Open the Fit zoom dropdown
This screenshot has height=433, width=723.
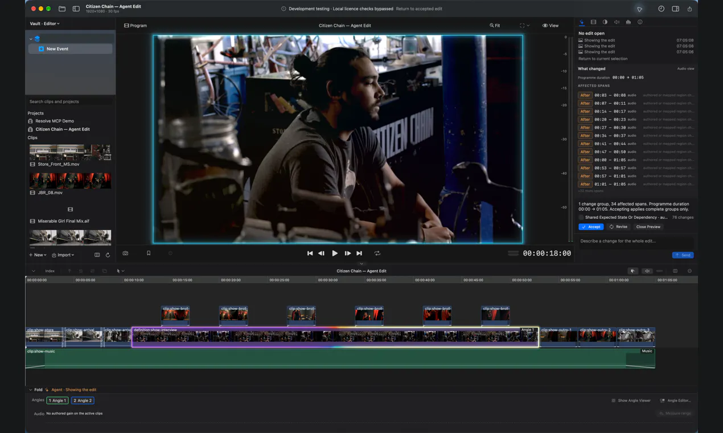495,26
